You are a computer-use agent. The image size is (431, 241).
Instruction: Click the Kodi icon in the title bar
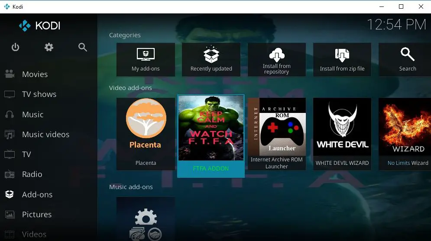pos(6,6)
